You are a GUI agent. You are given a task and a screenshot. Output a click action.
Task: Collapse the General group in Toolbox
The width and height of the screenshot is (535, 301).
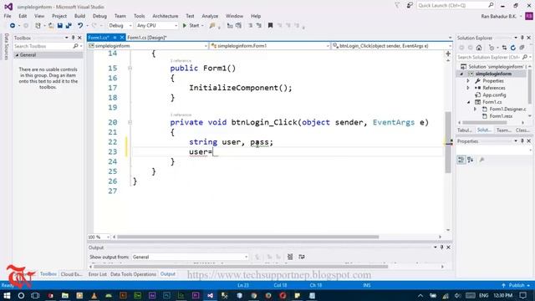coord(17,55)
